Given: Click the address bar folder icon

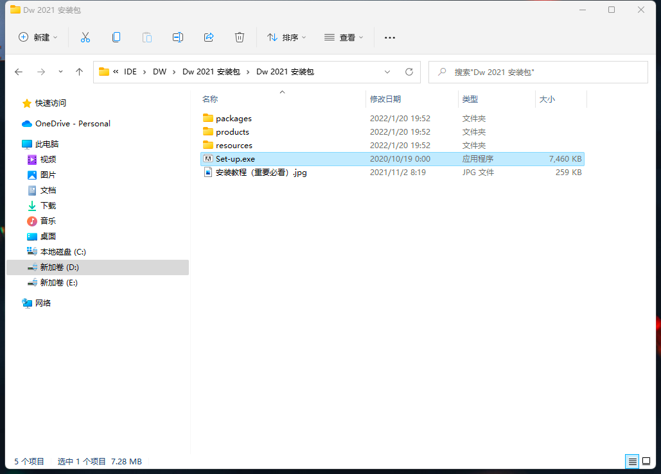Looking at the screenshot, I should point(104,72).
